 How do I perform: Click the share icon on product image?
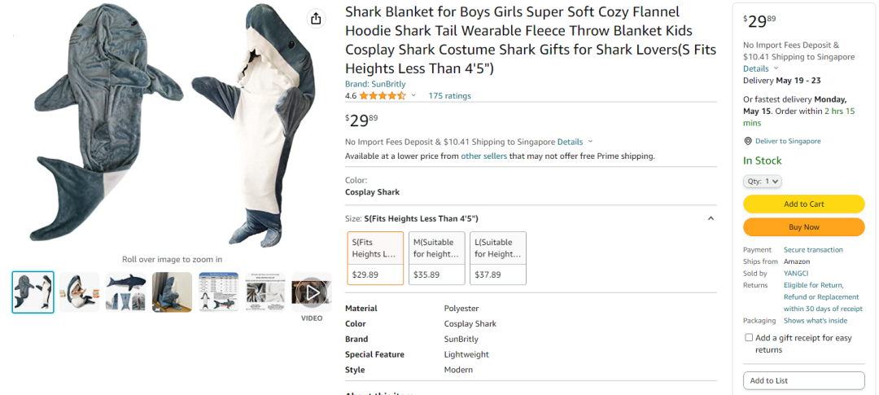click(316, 19)
